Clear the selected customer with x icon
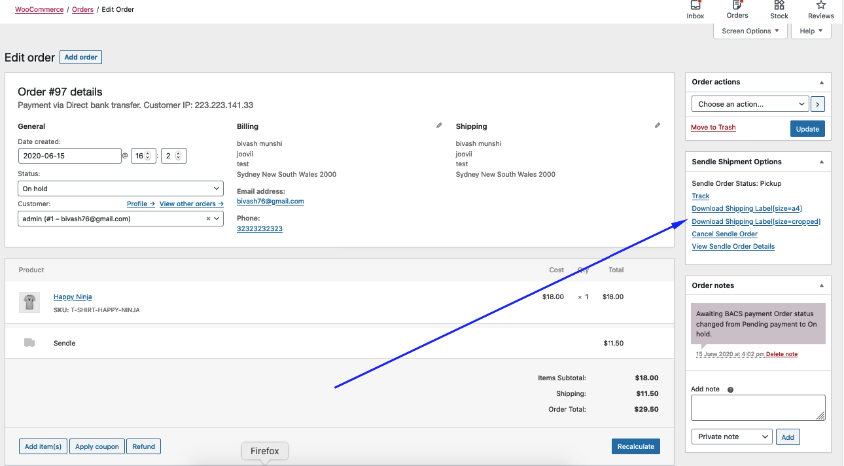Viewport: 844px width, 466px height. click(x=209, y=219)
